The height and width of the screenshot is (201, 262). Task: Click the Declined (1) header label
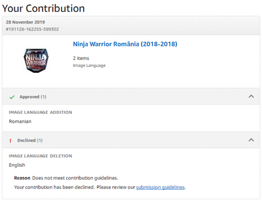tap(30, 141)
